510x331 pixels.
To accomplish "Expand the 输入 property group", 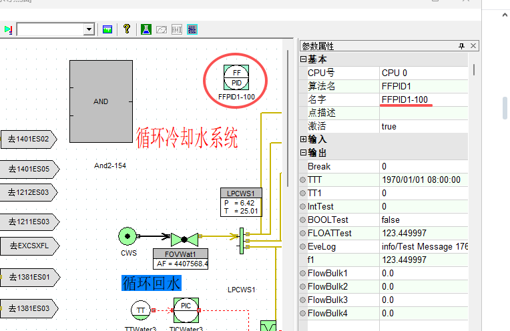I will pyautogui.click(x=304, y=139).
